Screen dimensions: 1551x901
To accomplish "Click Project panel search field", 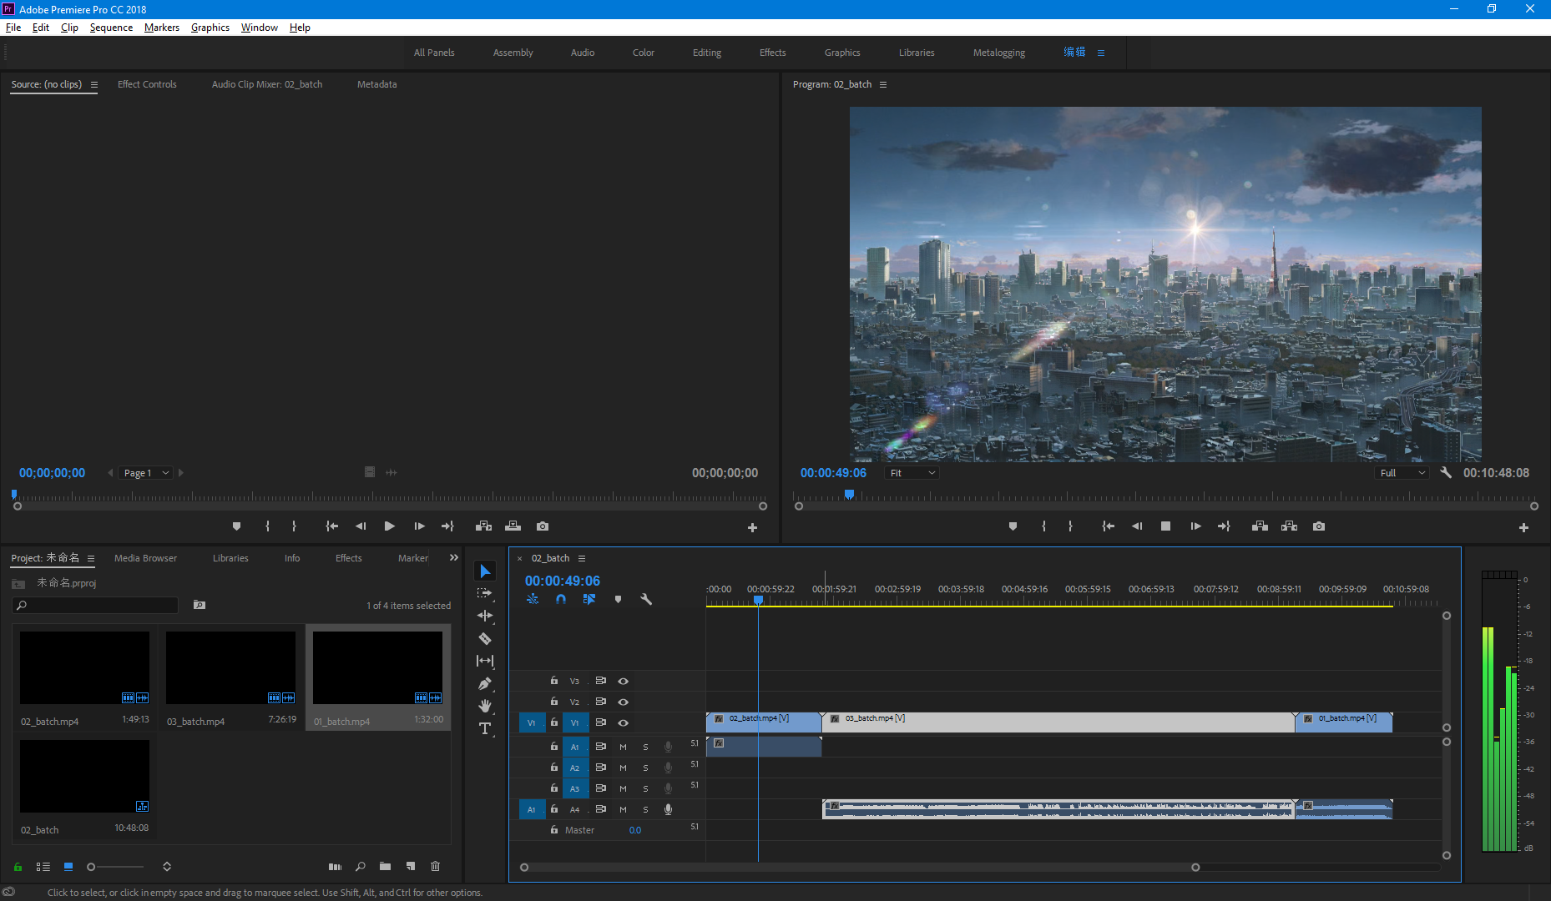I will [95, 606].
